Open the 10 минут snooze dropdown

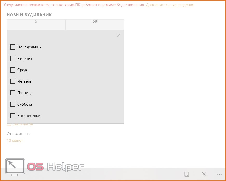(15, 141)
